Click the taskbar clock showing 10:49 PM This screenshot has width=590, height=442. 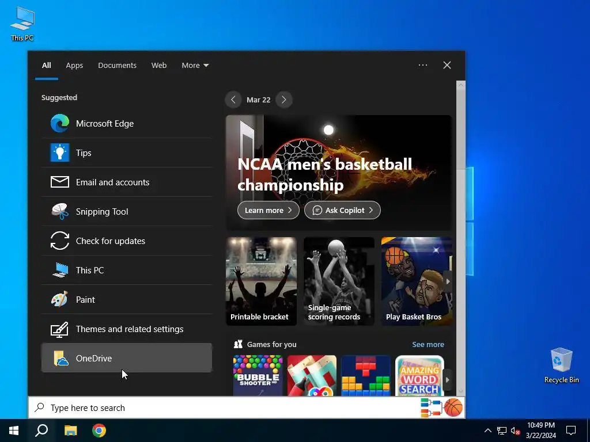click(x=540, y=430)
